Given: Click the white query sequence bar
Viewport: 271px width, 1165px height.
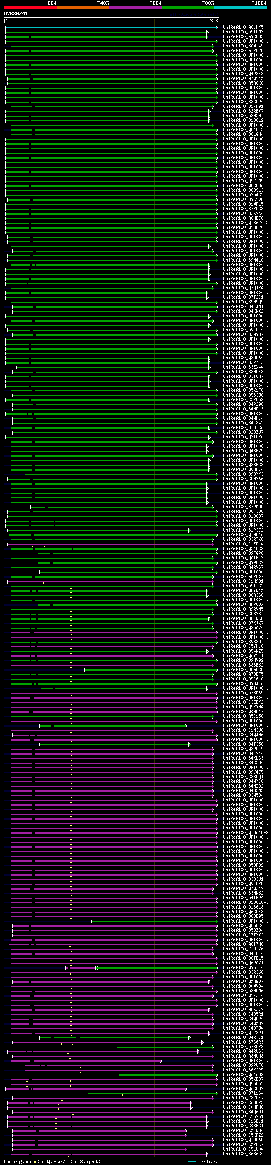Looking at the screenshot, I should click(x=112, y=17).
